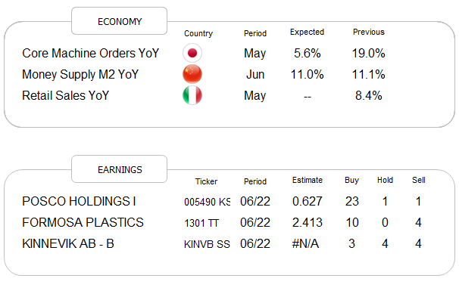This screenshot has height=297, width=459.
Task: Click the Estimate column header
Action: click(x=308, y=180)
